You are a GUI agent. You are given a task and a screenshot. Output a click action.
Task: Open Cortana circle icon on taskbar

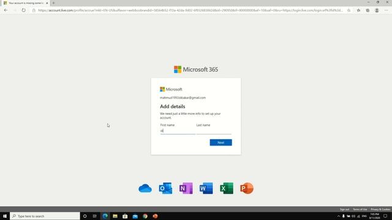[85, 216]
